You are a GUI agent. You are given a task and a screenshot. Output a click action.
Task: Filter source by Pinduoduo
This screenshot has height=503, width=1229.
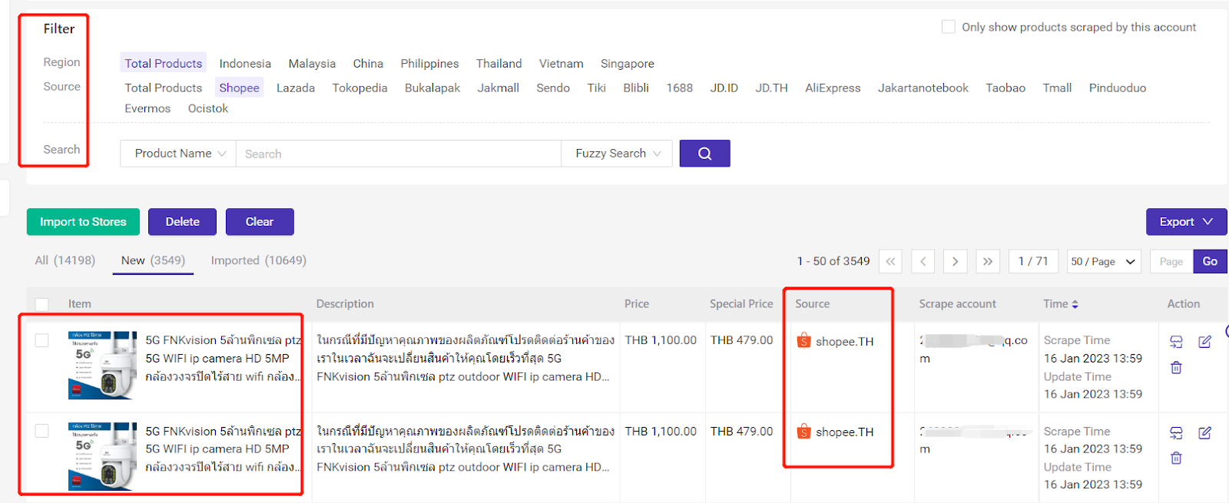(1118, 88)
